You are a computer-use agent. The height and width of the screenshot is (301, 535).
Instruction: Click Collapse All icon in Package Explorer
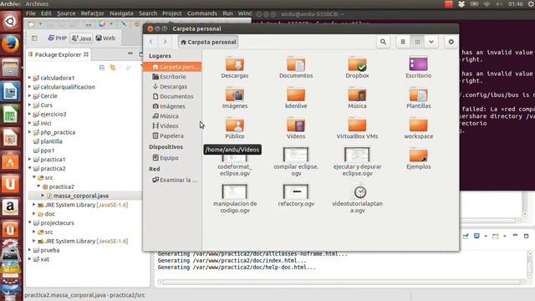(x=102, y=68)
